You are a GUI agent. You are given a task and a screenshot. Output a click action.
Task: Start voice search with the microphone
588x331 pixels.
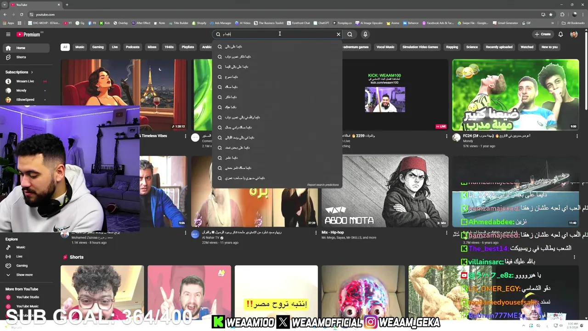click(x=365, y=34)
